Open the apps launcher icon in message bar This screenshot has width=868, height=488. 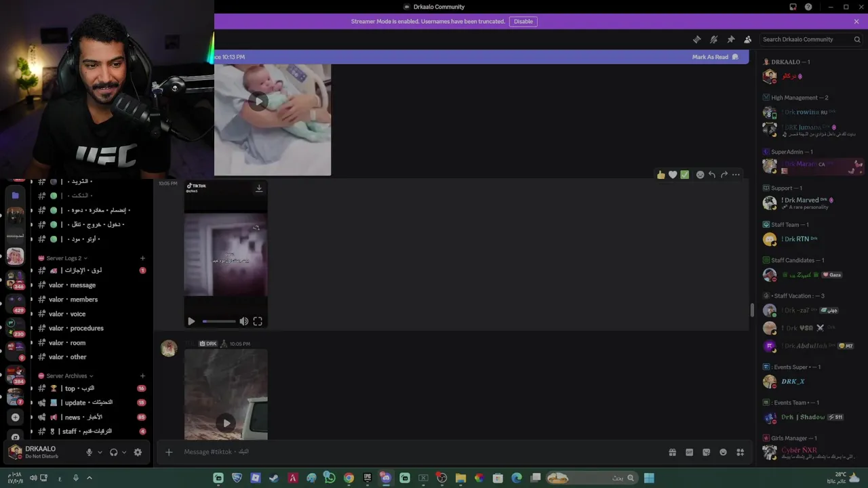point(741,452)
